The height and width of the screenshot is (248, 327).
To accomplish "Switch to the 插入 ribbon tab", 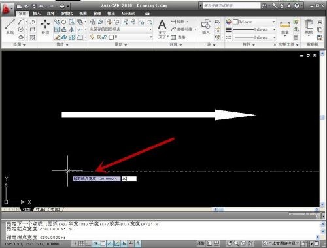I will (37, 14).
